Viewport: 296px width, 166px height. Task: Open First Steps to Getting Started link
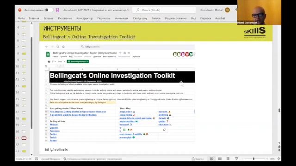(78, 112)
